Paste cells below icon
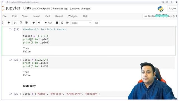This screenshot has height=101, width=179. point(27,23)
